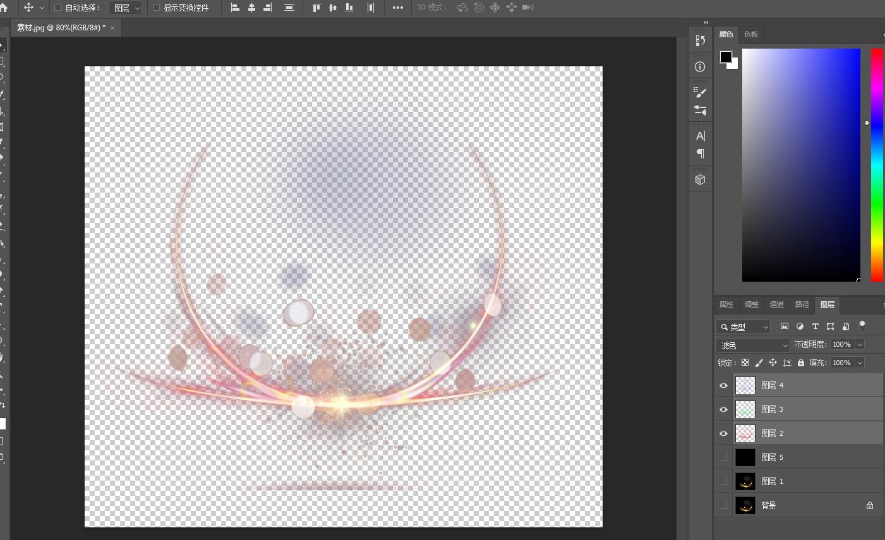Open the Info panel icon
Image resolution: width=885 pixels, height=540 pixels.
[700, 67]
